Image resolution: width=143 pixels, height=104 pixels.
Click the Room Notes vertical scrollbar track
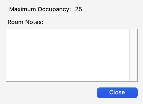point(133,55)
